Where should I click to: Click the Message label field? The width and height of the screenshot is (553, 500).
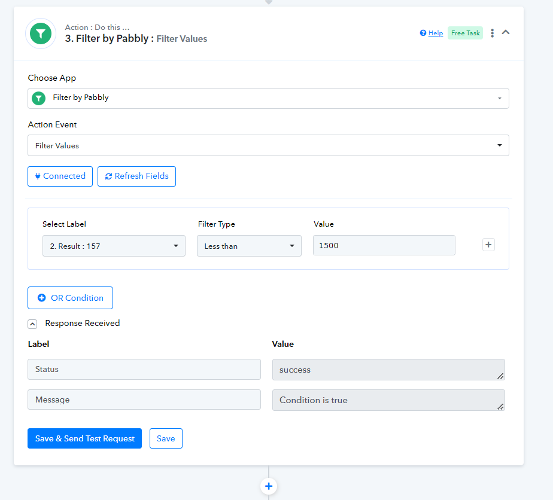point(144,400)
